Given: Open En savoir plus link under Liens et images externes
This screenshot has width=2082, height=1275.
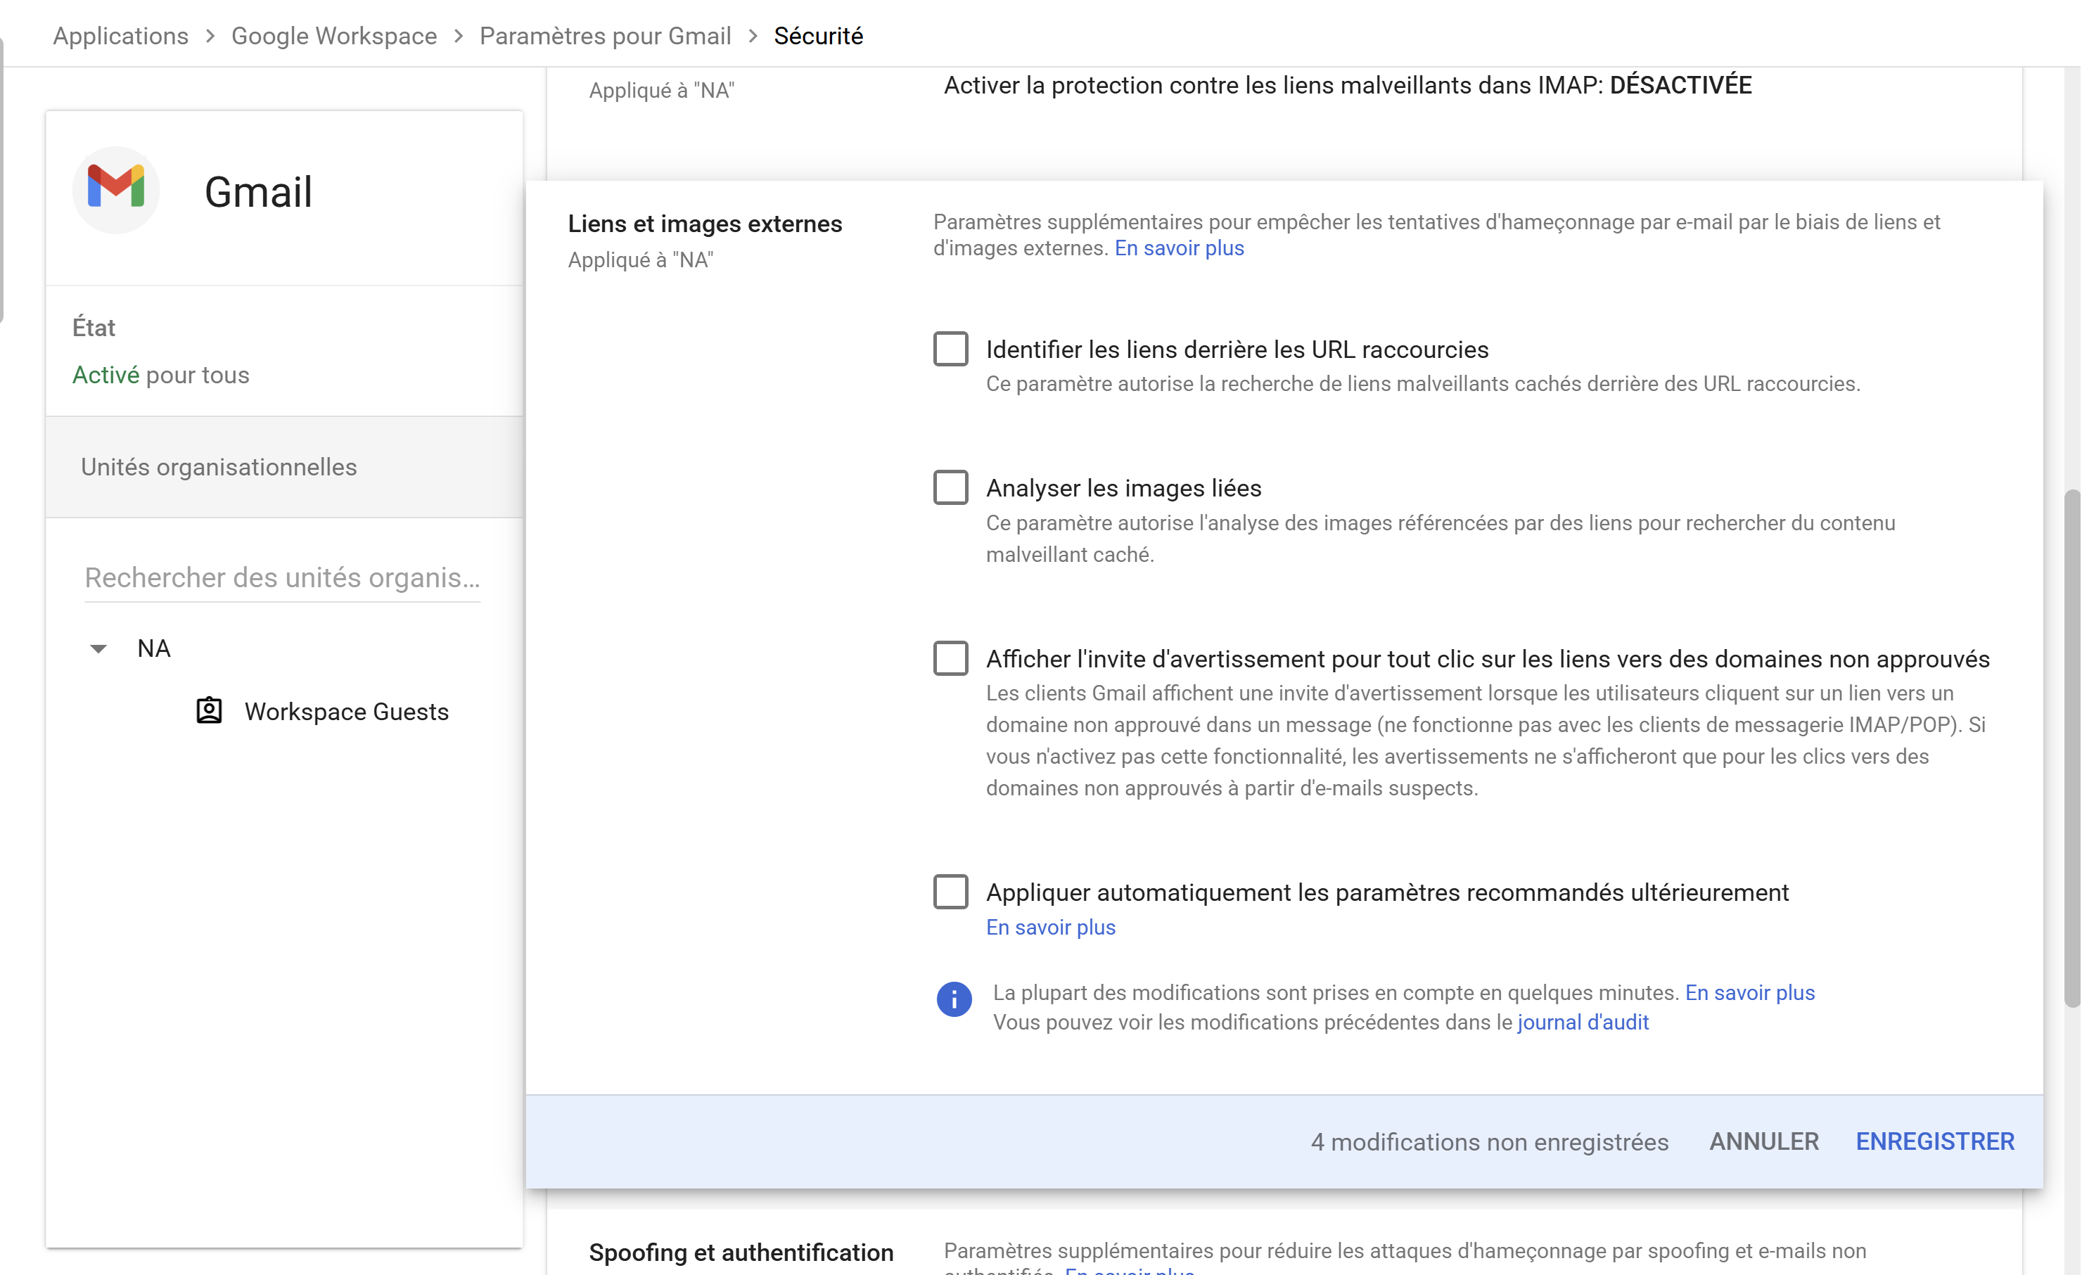Looking at the screenshot, I should pos(1179,248).
